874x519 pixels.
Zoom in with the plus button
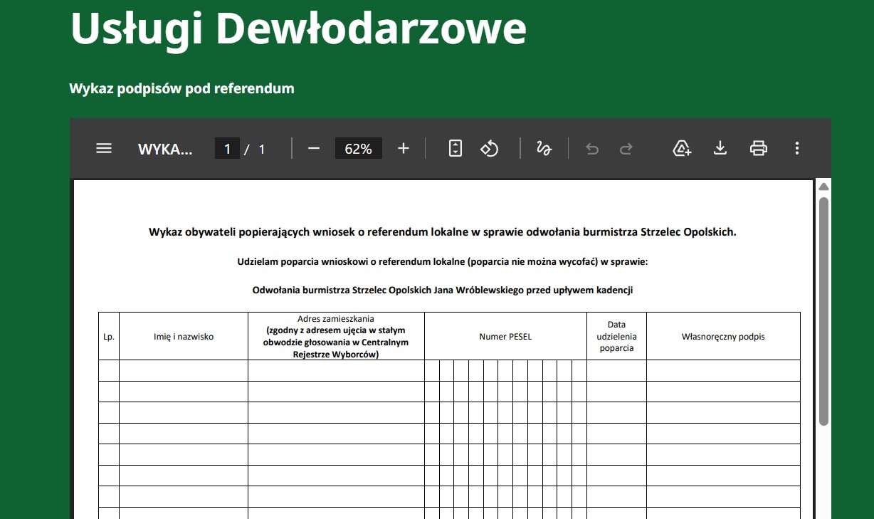pyautogui.click(x=404, y=148)
